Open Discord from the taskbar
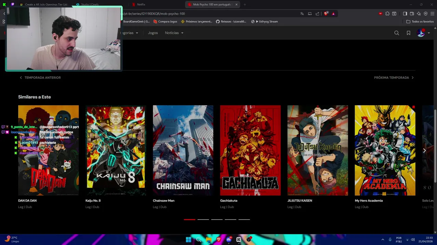 click(229, 240)
